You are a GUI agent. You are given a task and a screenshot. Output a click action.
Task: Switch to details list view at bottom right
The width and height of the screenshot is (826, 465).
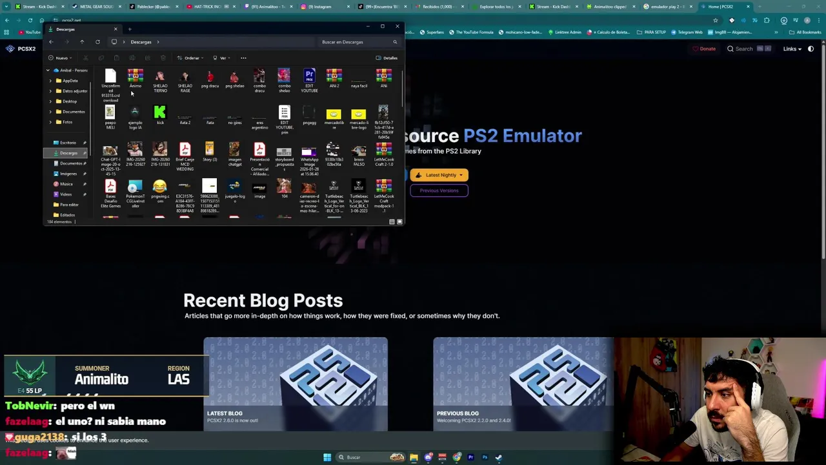click(392, 222)
